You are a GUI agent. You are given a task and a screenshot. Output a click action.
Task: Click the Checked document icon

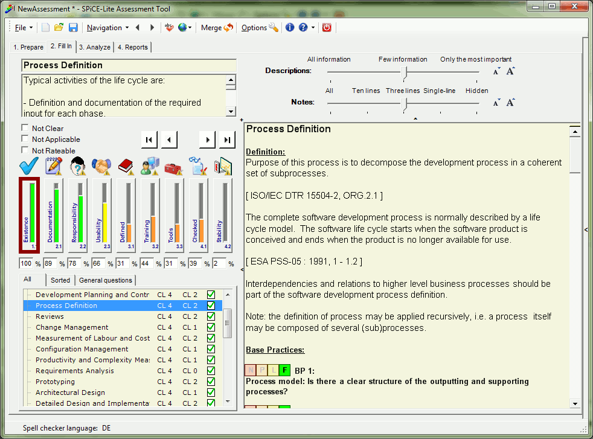tap(199, 166)
